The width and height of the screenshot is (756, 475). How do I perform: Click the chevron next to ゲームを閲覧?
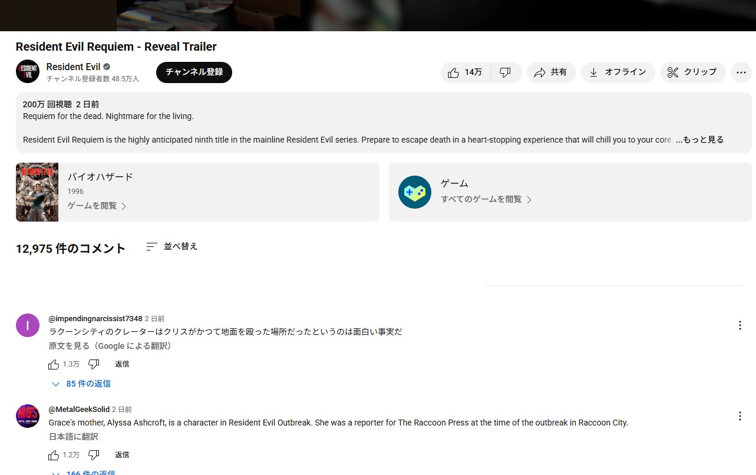pyautogui.click(x=124, y=206)
